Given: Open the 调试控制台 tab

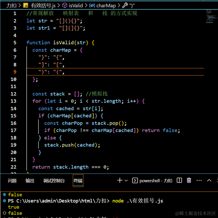Looking at the screenshot, I should coord(54,180).
